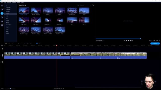Screen dimensions: 161x90
Task: Take a snapshot with the camera icon
Action: [x=157, y=40]
